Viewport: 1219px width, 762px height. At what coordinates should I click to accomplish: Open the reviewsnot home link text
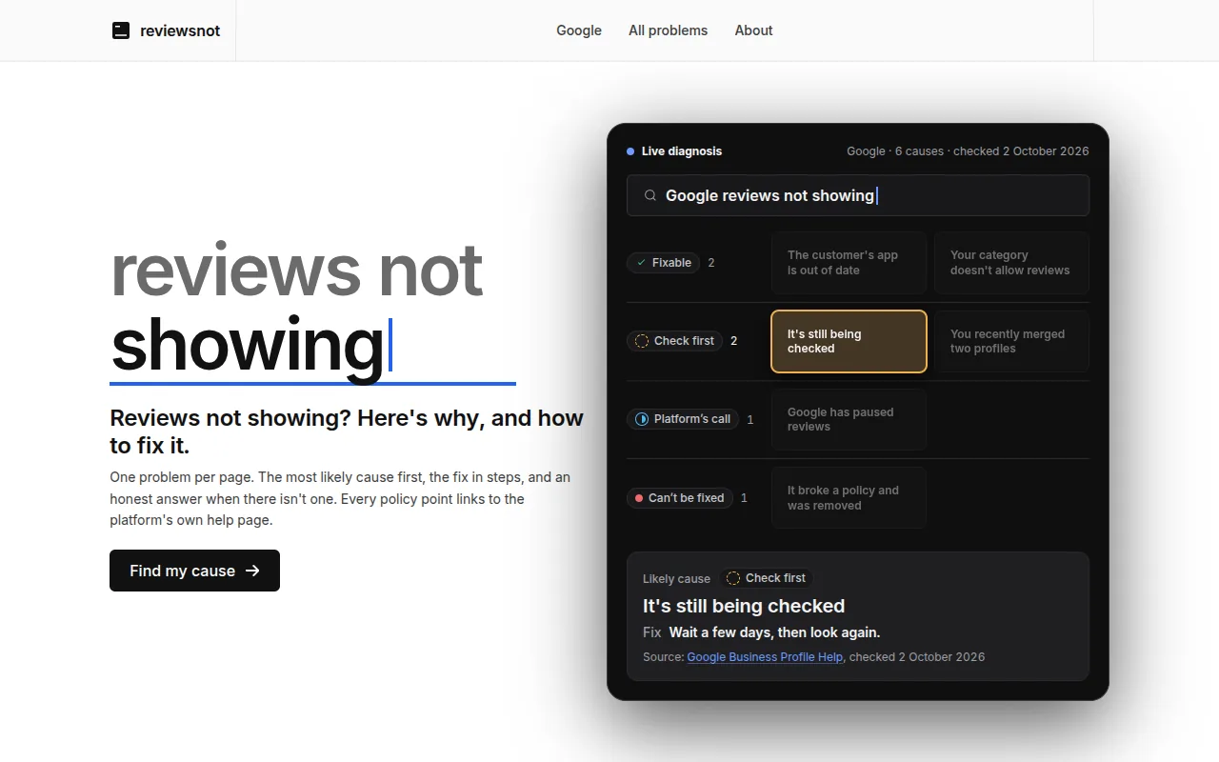(x=180, y=30)
